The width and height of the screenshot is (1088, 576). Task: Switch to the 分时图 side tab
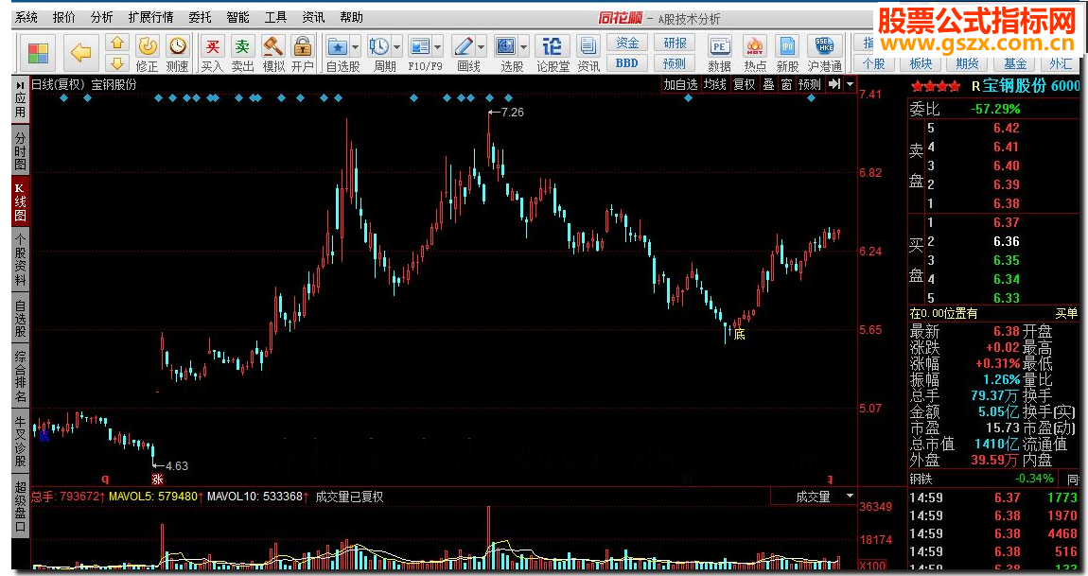[20, 150]
